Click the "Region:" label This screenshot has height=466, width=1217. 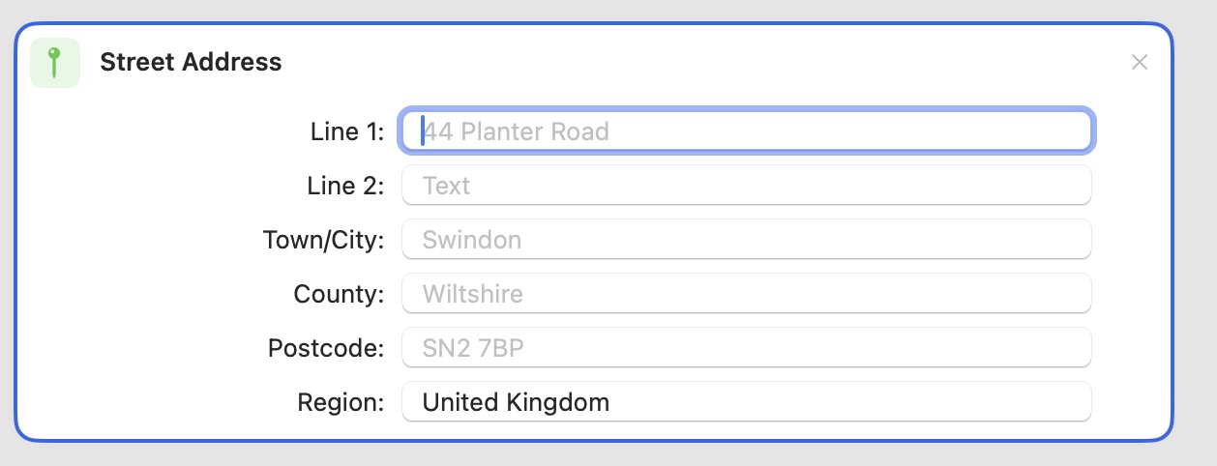point(341,402)
